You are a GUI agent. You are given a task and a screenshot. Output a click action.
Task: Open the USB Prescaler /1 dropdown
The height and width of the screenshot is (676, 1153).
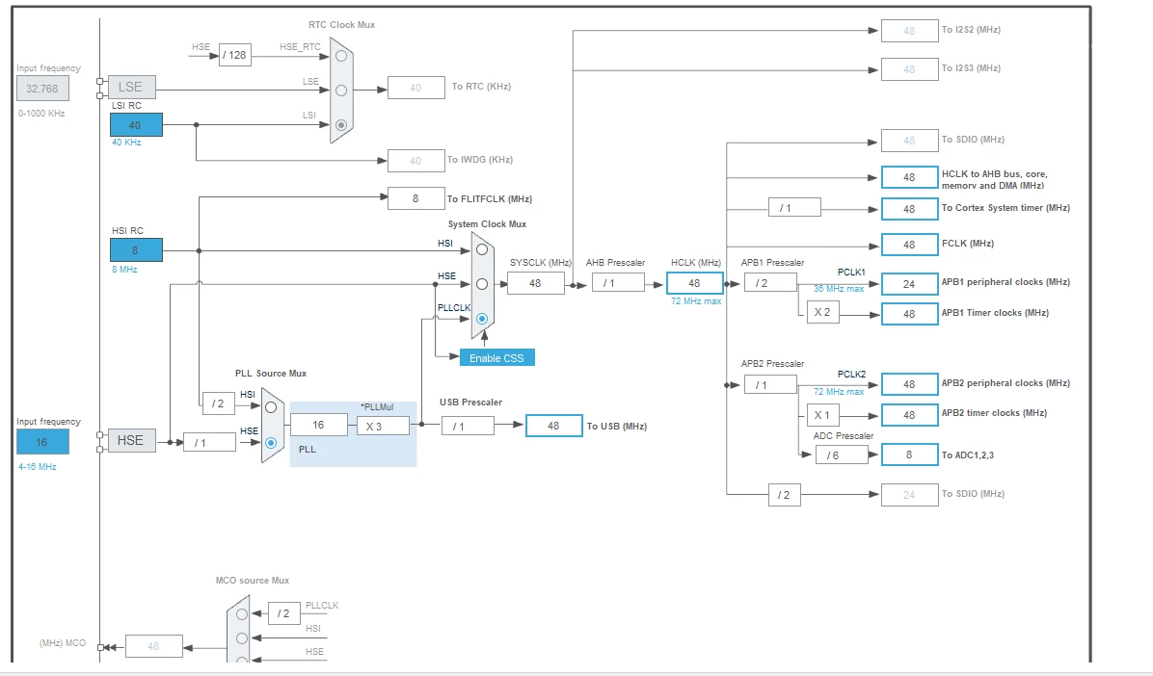(468, 427)
